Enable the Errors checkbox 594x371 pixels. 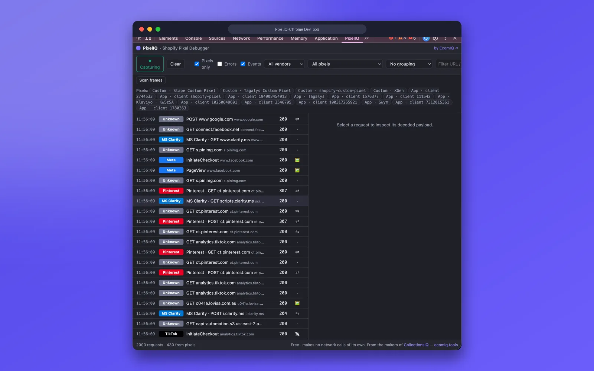pyautogui.click(x=220, y=64)
